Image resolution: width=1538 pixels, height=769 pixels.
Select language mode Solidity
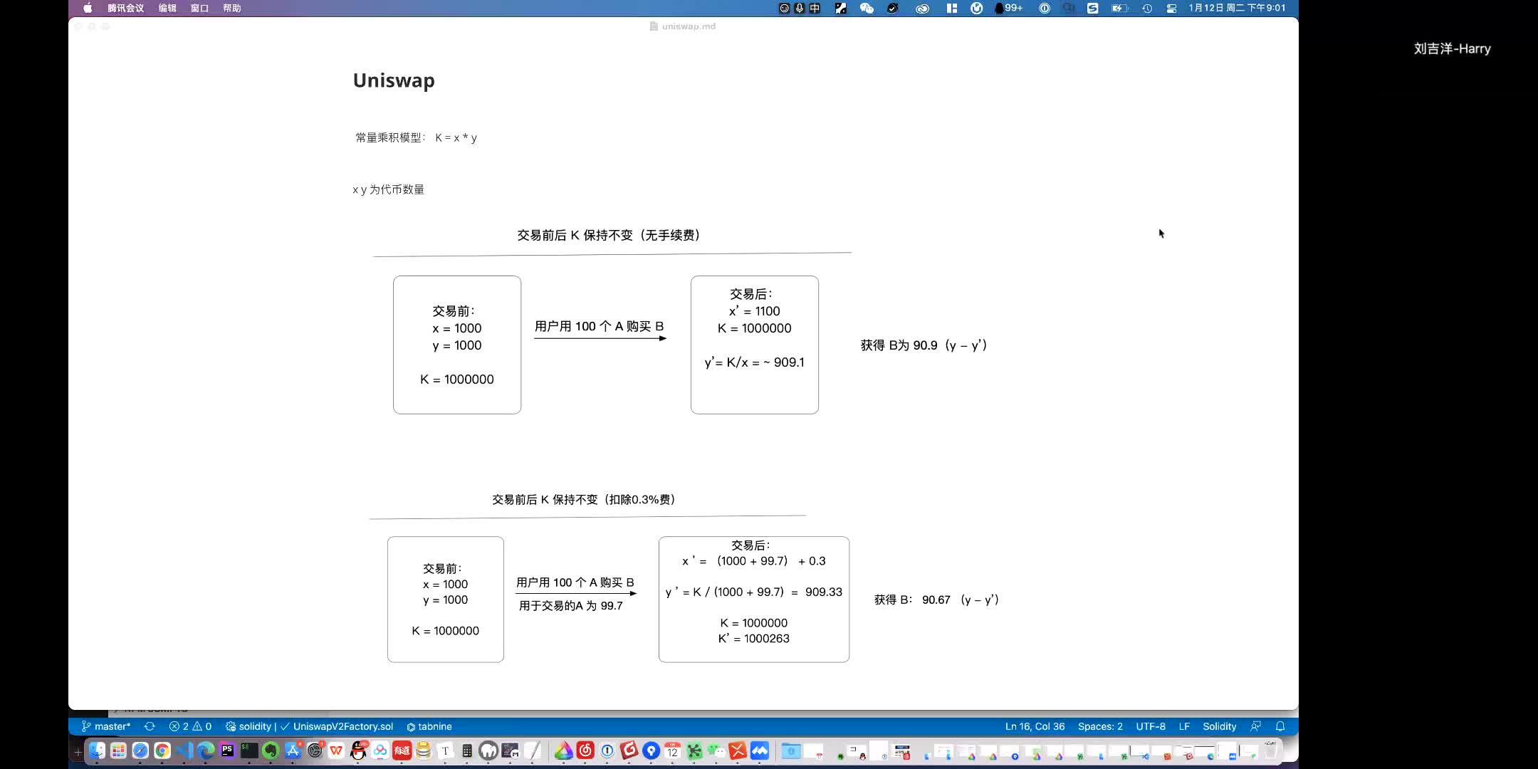pyautogui.click(x=1219, y=726)
